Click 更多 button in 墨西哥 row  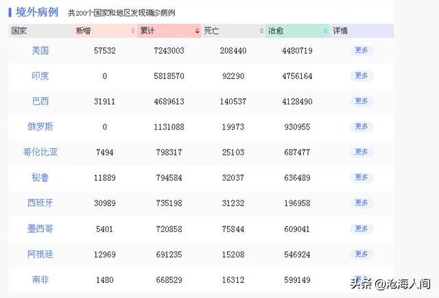pos(361,229)
